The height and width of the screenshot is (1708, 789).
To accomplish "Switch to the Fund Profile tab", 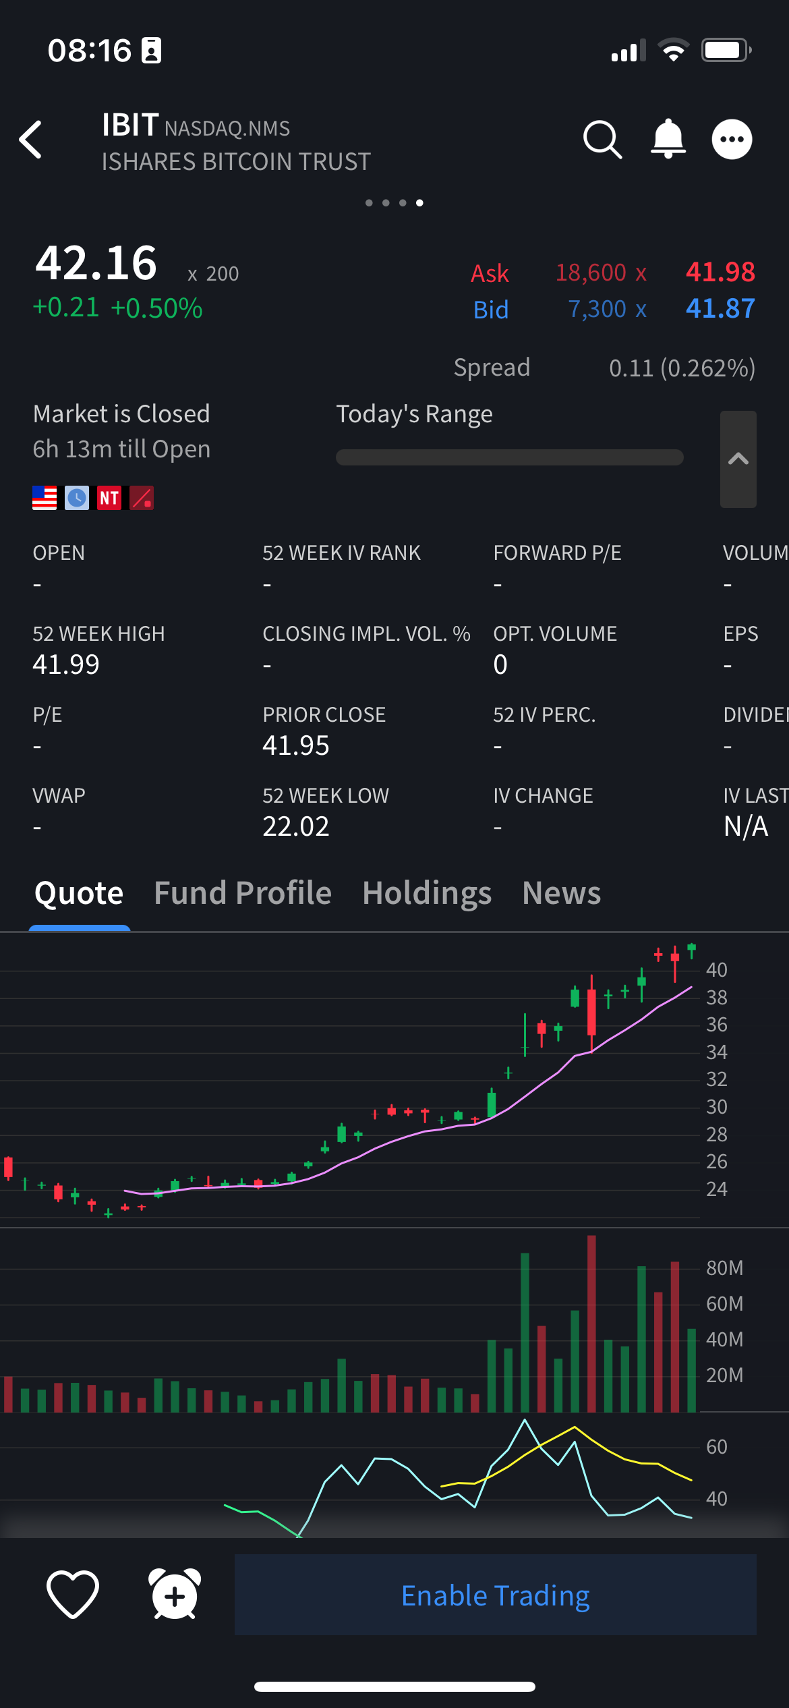I will click(x=243, y=892).
